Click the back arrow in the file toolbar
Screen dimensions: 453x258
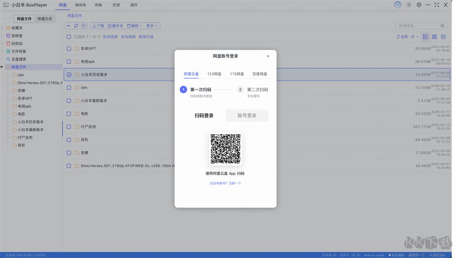[x=69, y=26]
